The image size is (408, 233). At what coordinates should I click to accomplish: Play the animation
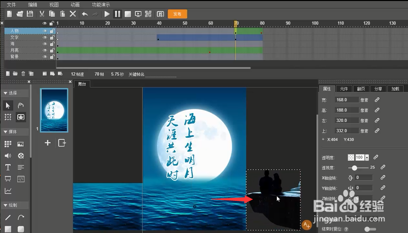pos(107,14)
